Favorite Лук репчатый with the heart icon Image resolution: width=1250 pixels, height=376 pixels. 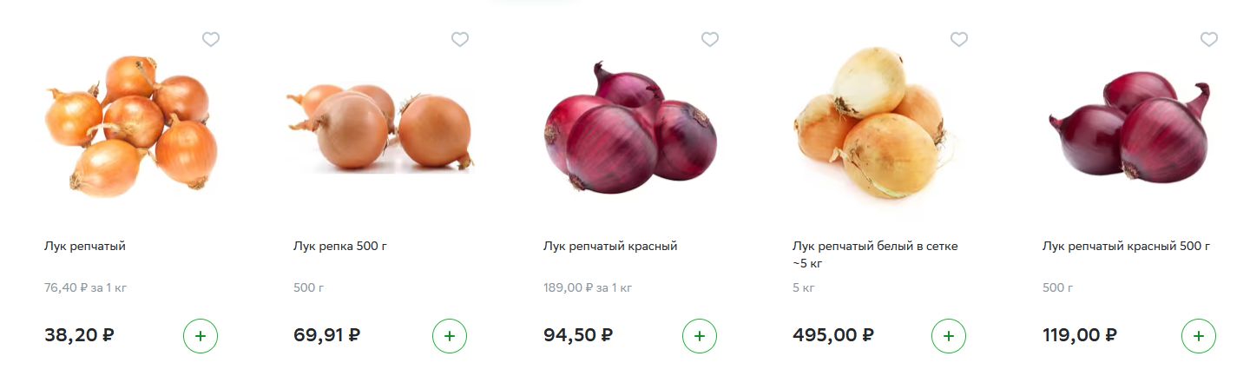(x=211, y=39)
